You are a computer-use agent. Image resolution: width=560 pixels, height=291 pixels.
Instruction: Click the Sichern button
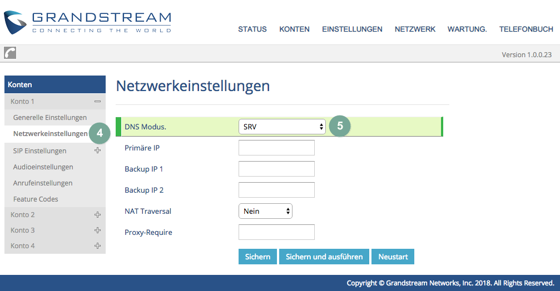(257, 257)
